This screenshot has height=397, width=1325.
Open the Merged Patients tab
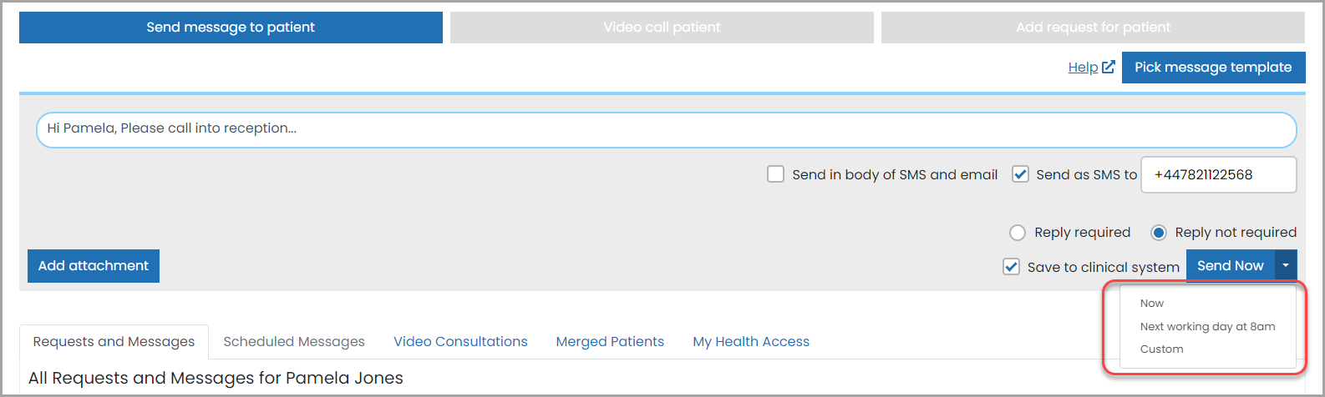[610, 342]
